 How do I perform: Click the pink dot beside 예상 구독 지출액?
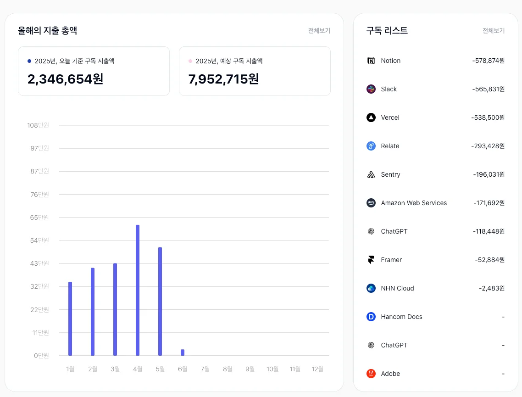[x=190, y=61]
